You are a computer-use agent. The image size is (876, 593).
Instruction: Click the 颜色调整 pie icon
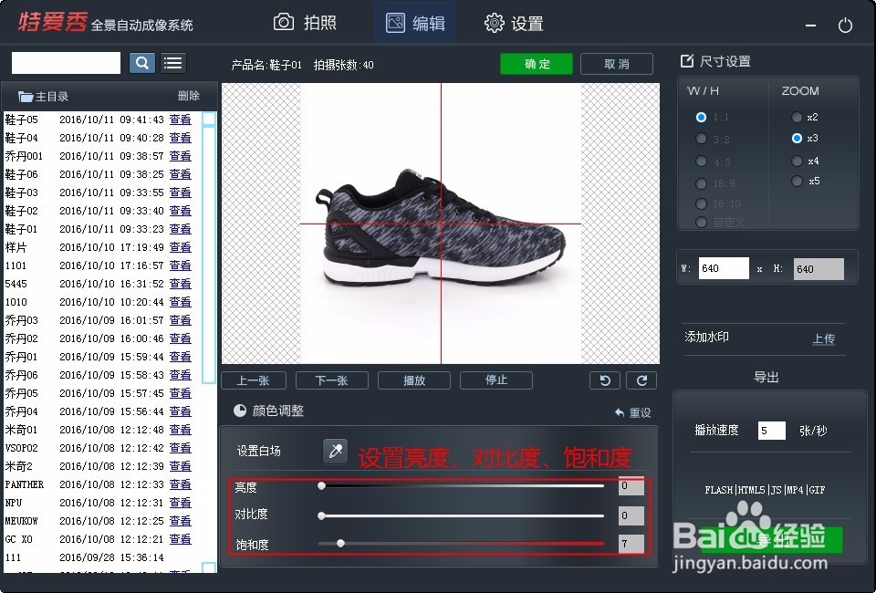point(240,411)
